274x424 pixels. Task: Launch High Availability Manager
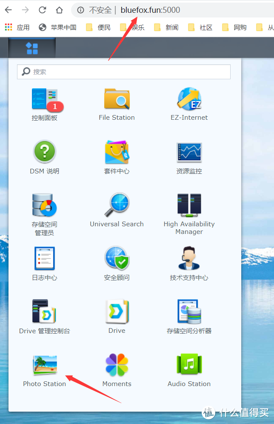pyautogui.click(x=189, y=214)
